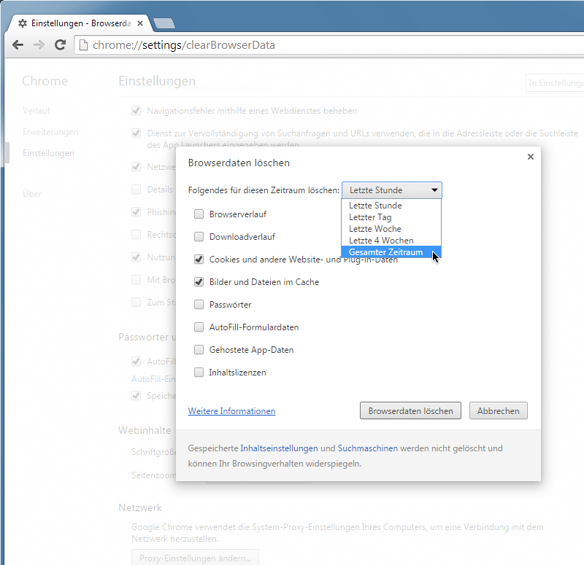The width and height of the screenshot is (584, 565).
Task: Select Letzte 4 Wochen in the list
Action: pos(391,241)
